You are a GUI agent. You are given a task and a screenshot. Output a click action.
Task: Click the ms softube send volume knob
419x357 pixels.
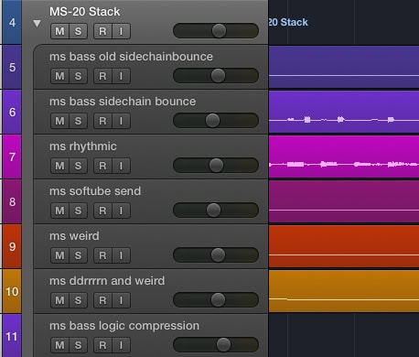213,211
